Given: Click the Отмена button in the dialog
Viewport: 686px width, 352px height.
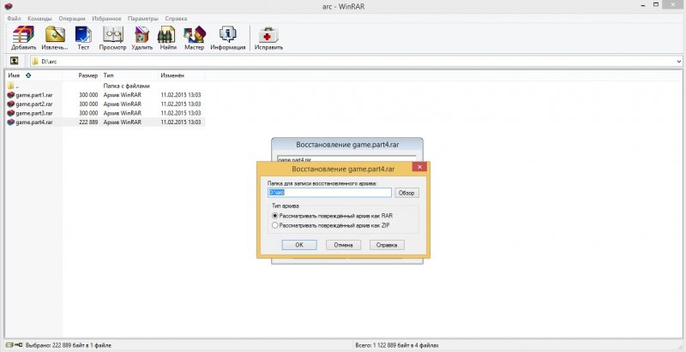Looking at the screenshot, I should click(x=343, y=245).
